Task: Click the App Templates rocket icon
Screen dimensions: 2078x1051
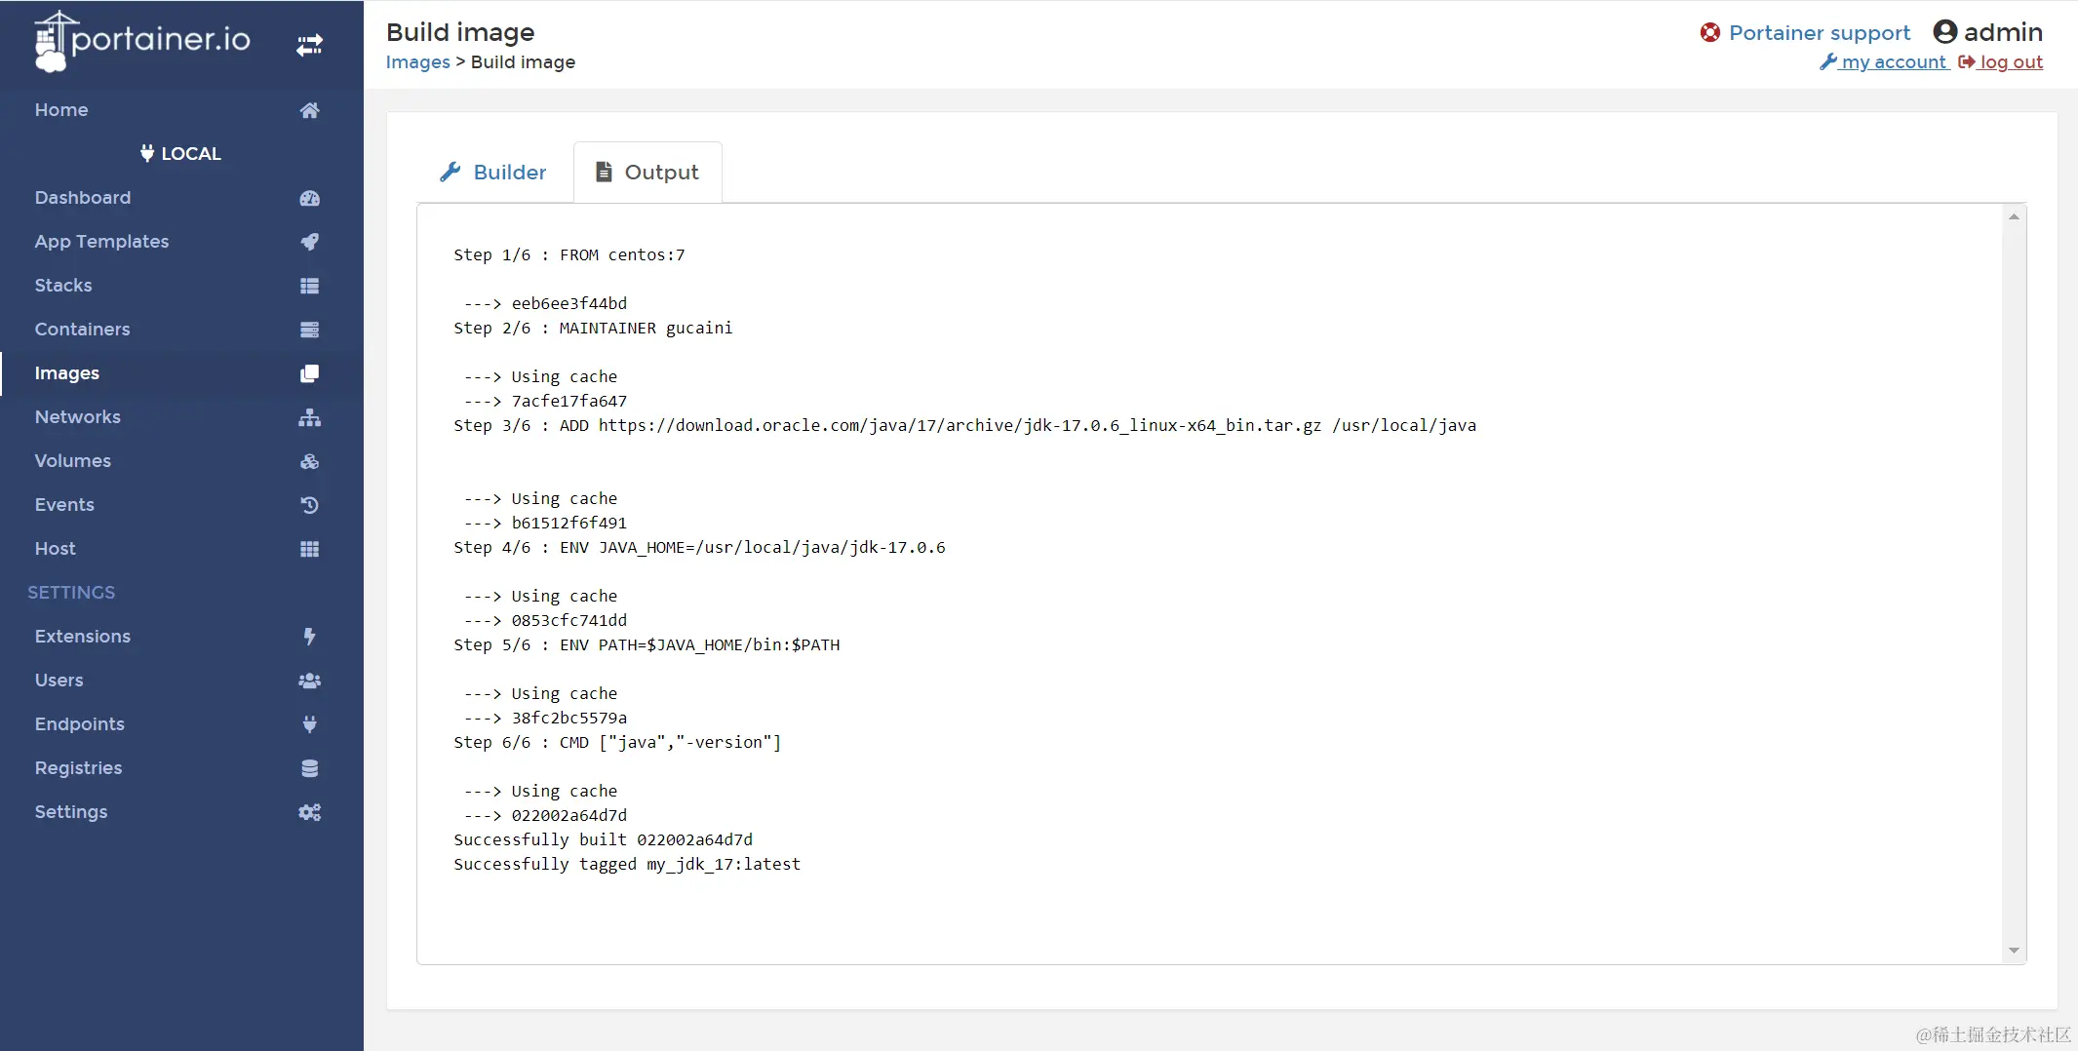Action: click(309, 242)
